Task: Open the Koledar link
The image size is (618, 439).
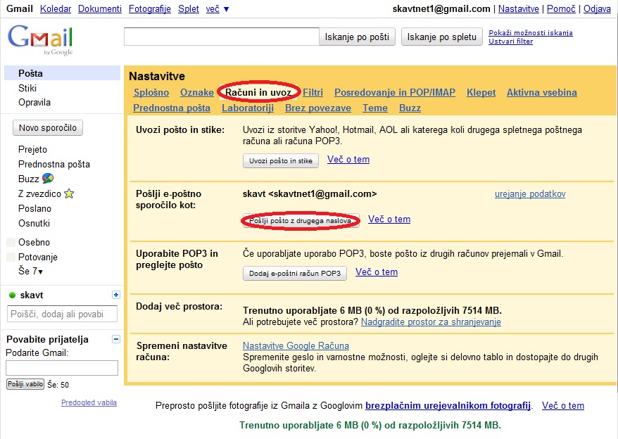Action: pos(56,8)
